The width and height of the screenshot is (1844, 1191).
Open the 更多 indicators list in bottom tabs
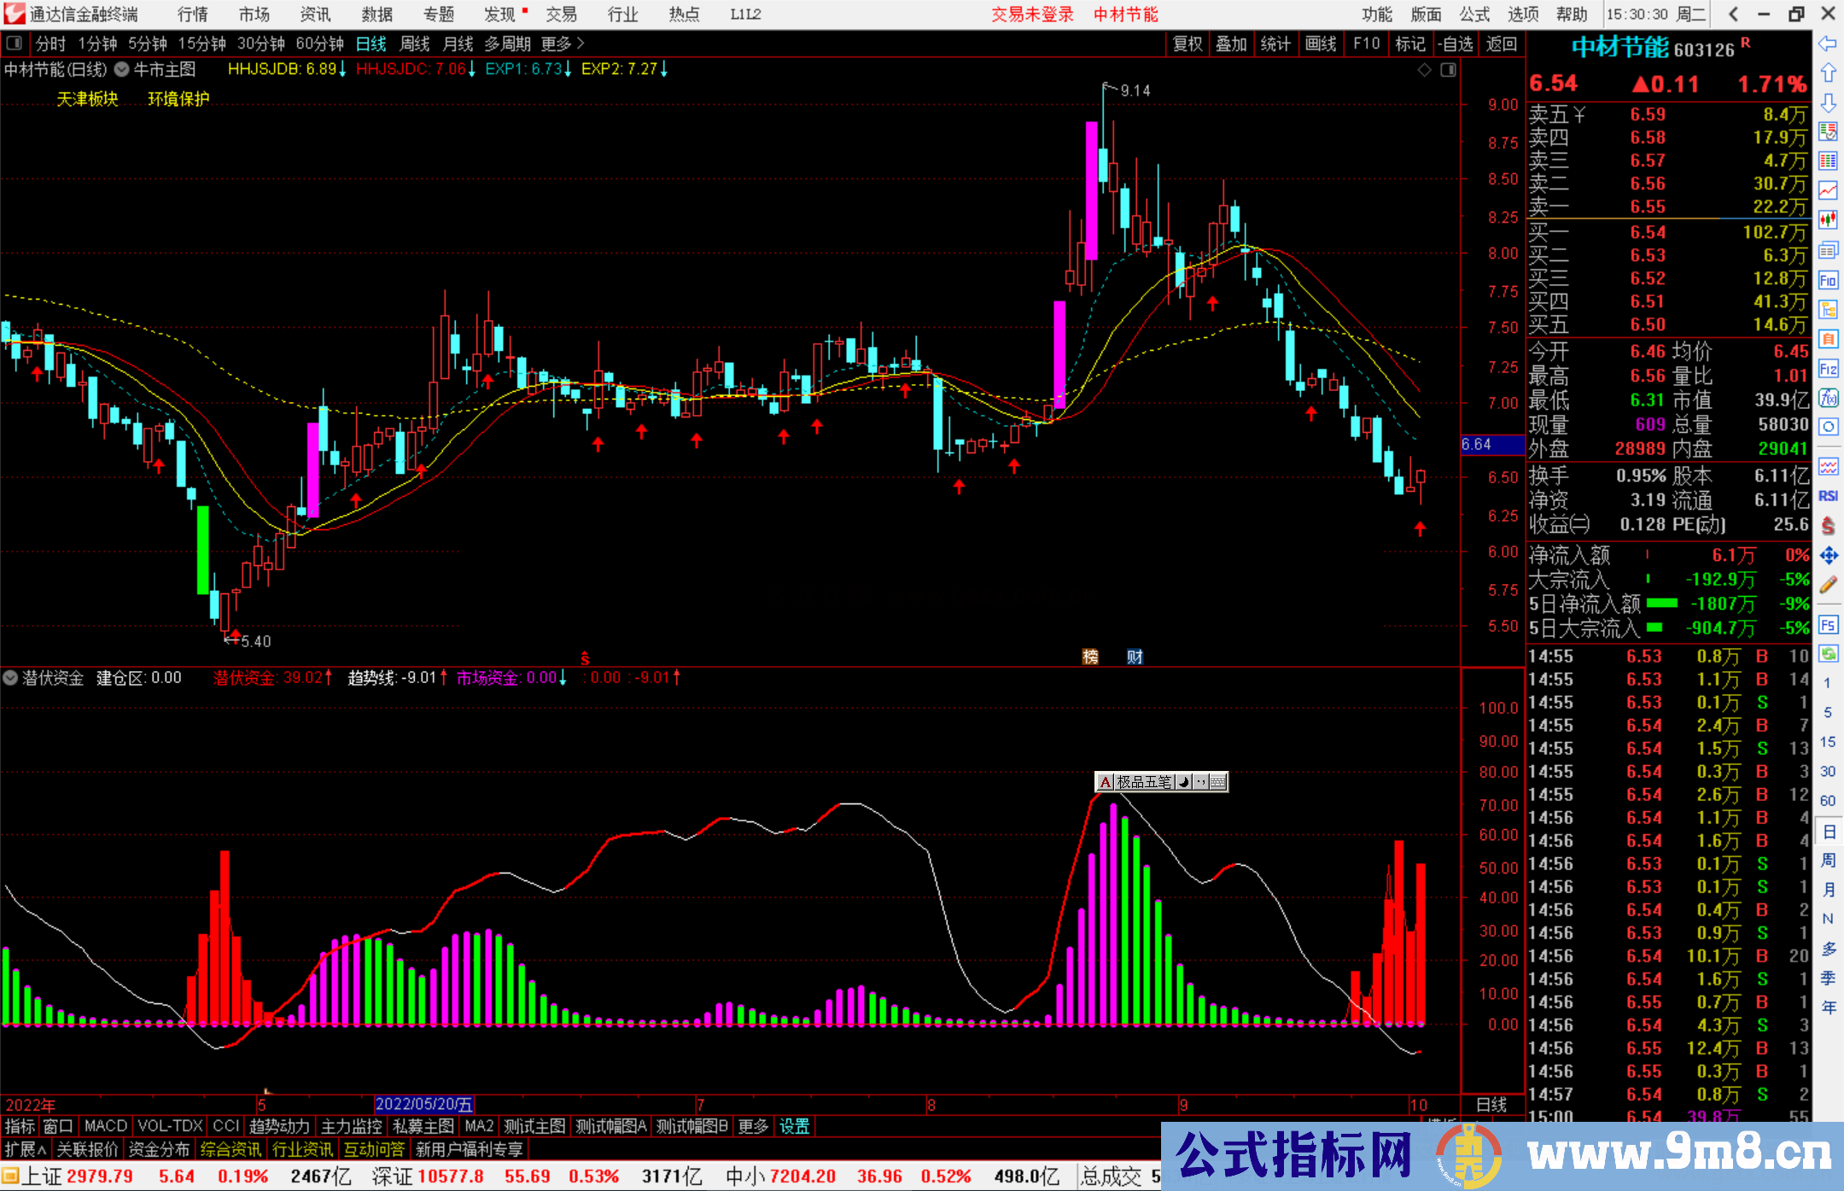tap(753, 1126)
